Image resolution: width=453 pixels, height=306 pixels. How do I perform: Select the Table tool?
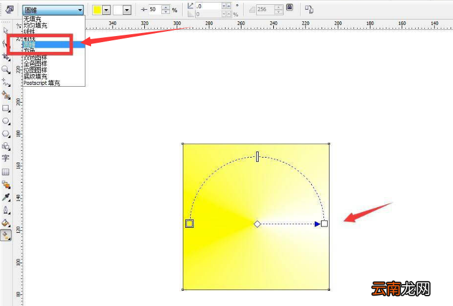[x=6, y=172]
